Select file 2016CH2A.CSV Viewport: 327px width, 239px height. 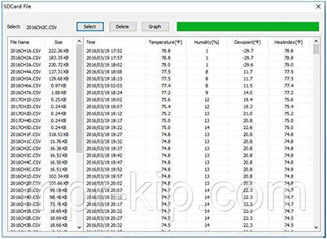tap(26, 58)
